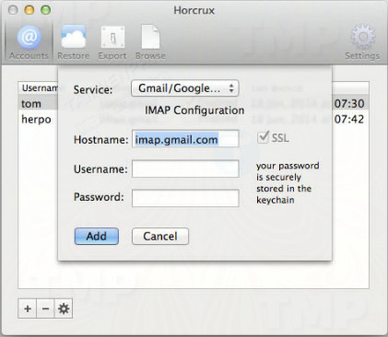
Task: Click the Username column header
Action: (40, 88)
